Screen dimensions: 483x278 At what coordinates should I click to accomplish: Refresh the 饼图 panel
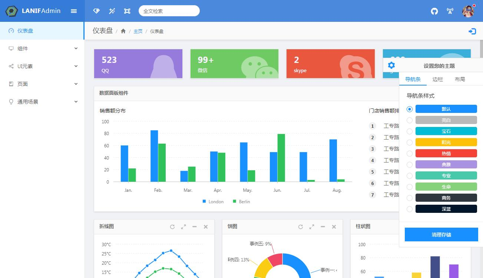coord(301,227)
